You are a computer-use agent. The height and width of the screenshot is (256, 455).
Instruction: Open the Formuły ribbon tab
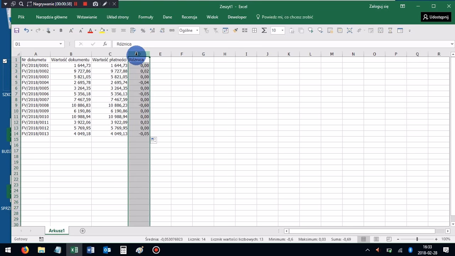tap(146, 17)
